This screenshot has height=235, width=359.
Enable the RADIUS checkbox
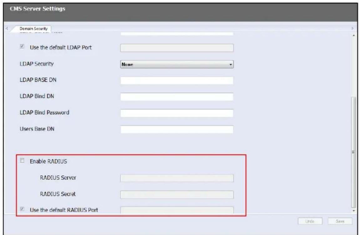pos(22,160)
